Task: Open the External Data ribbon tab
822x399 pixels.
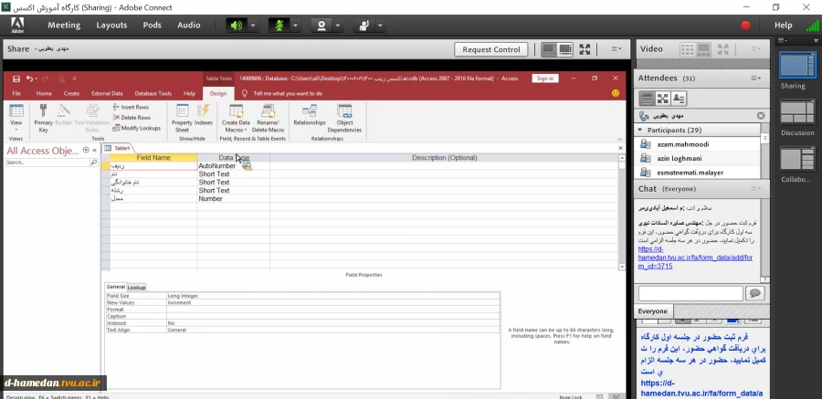Action: pos(107,93)
